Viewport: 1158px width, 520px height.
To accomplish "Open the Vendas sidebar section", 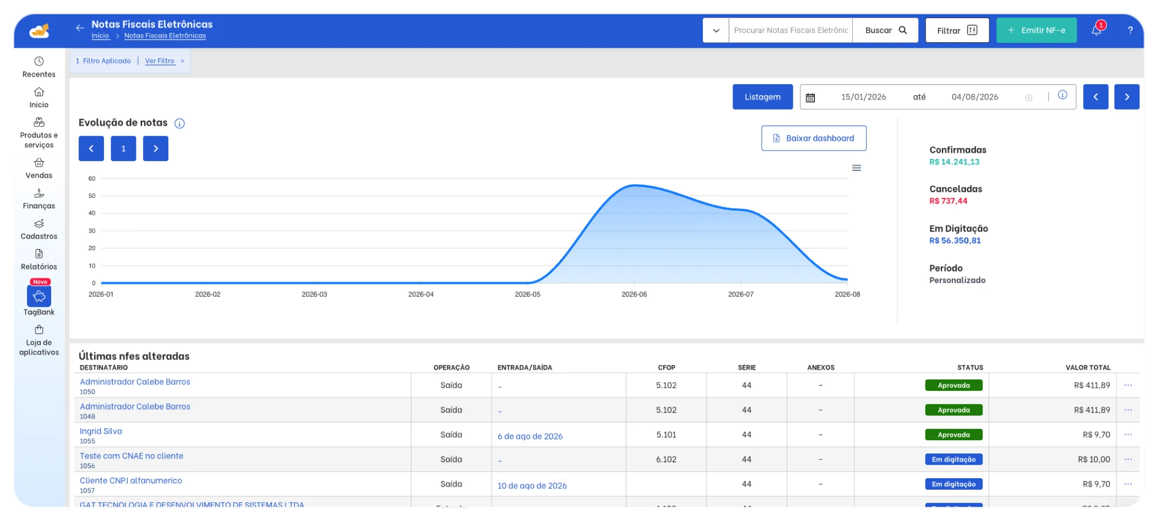I will 38,168.
